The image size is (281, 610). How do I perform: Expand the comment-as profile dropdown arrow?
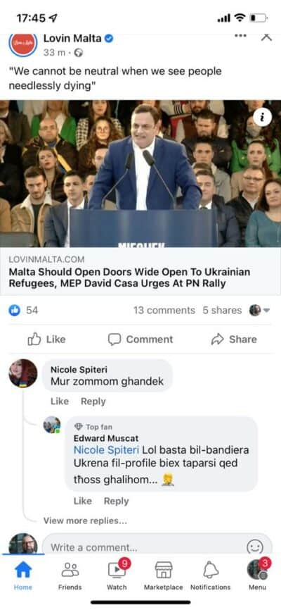click(266, 311)
